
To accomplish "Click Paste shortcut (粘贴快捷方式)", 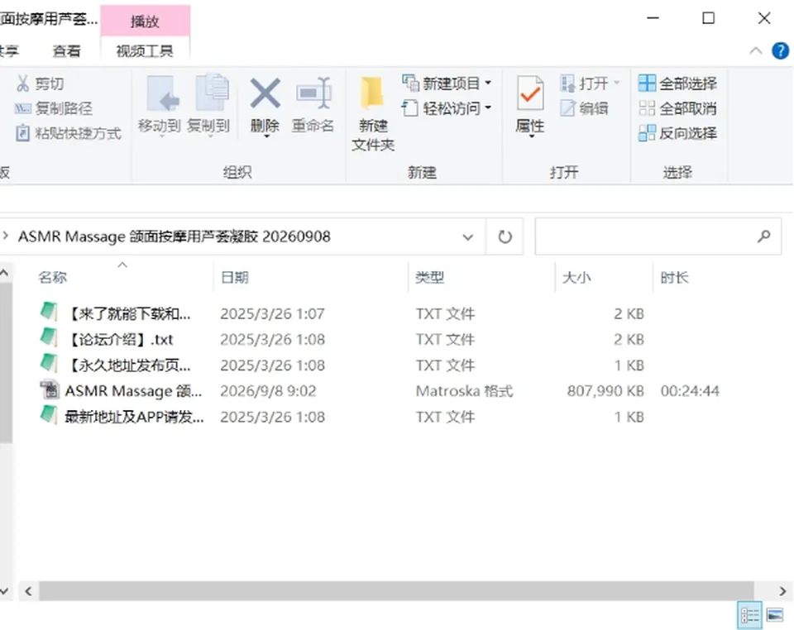I will pyautogui.click(x=69, y=133).
